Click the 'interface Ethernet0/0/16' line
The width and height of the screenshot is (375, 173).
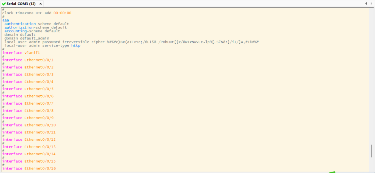click(x=29, y=168)
